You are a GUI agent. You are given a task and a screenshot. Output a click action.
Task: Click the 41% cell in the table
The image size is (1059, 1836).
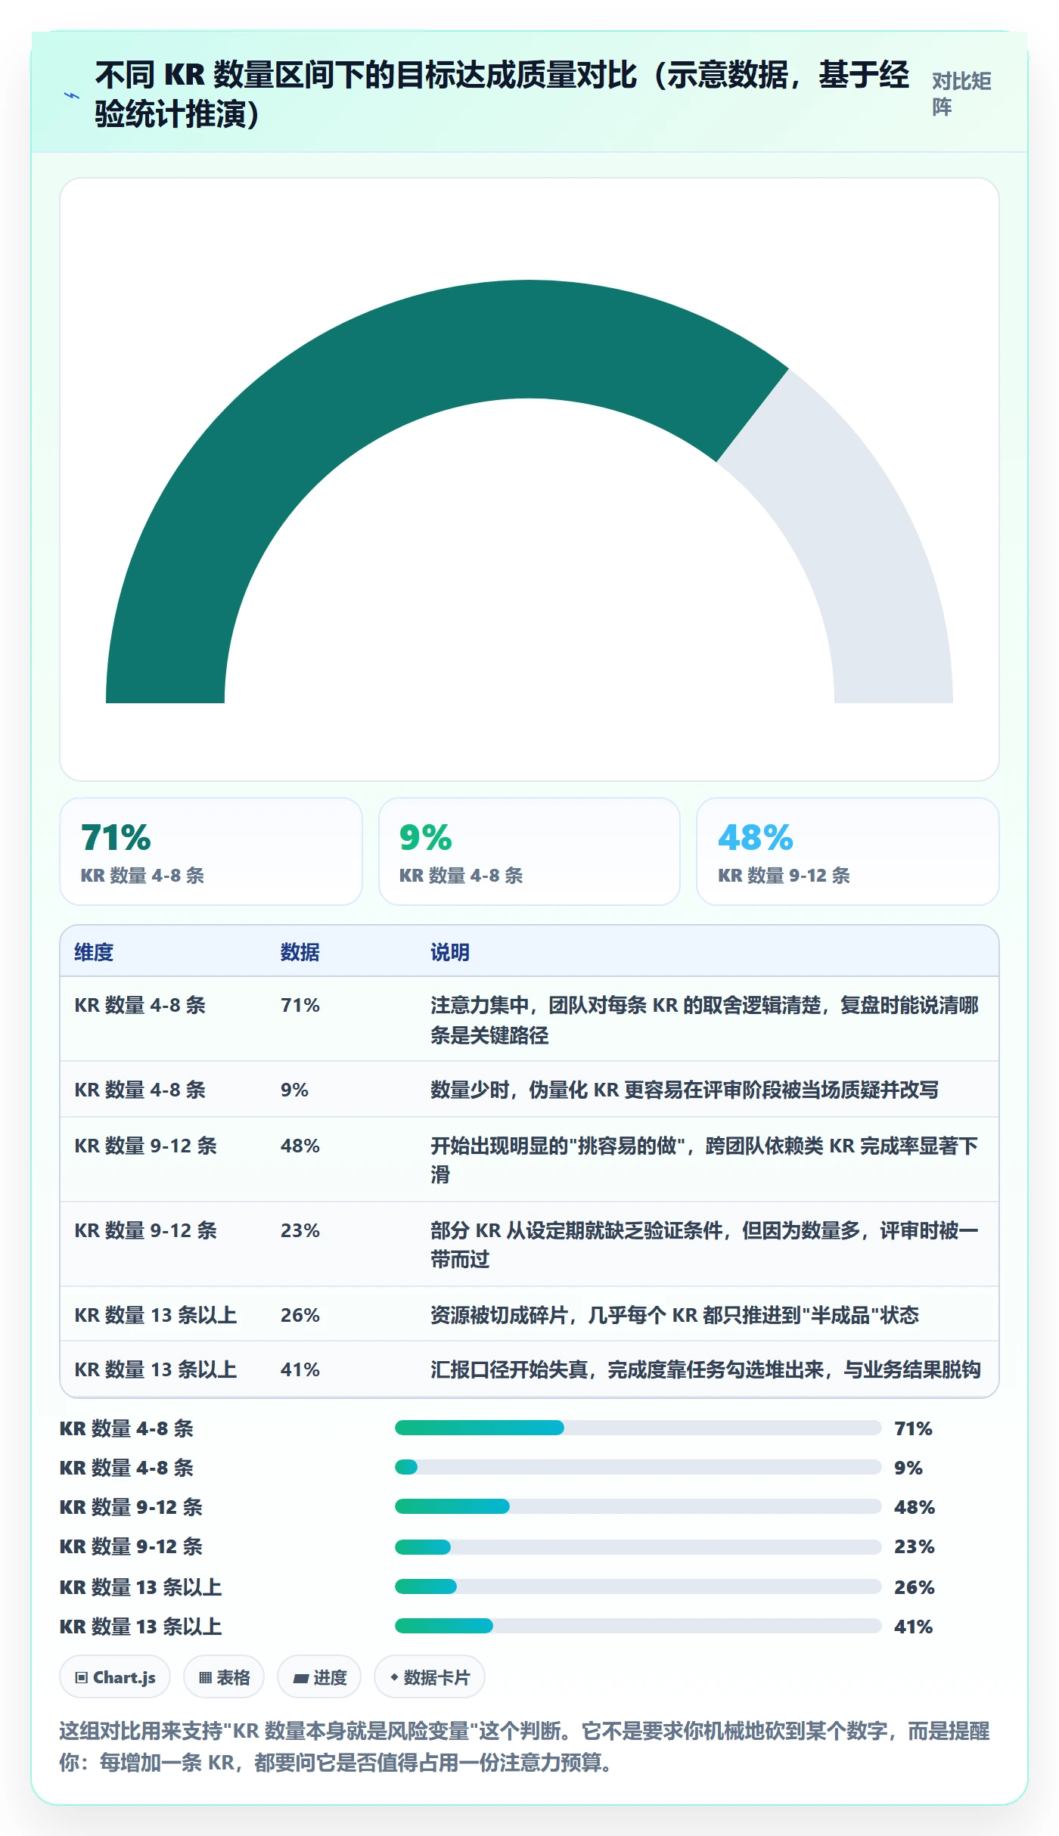pyautogui.click(x=300, y=1369)
